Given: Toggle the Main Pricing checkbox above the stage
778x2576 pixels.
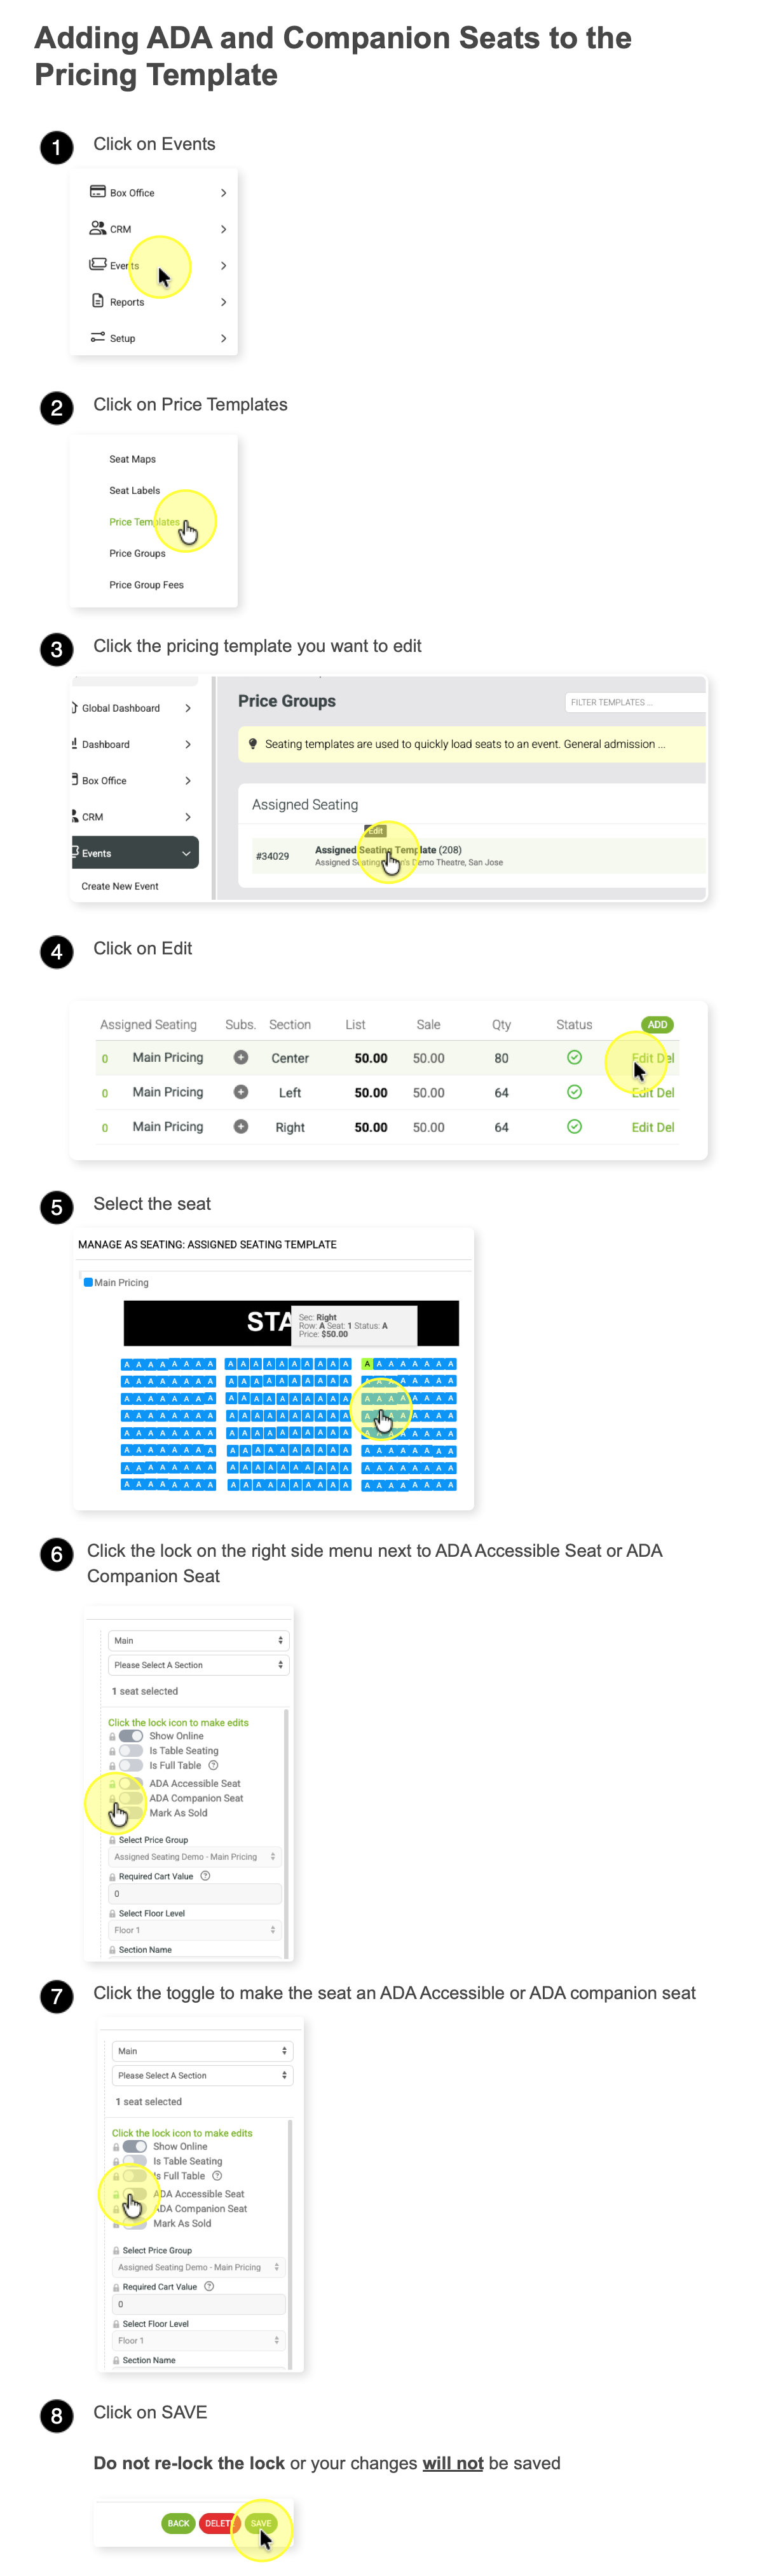Looking at the screenshot, I should coord(88,1282).
